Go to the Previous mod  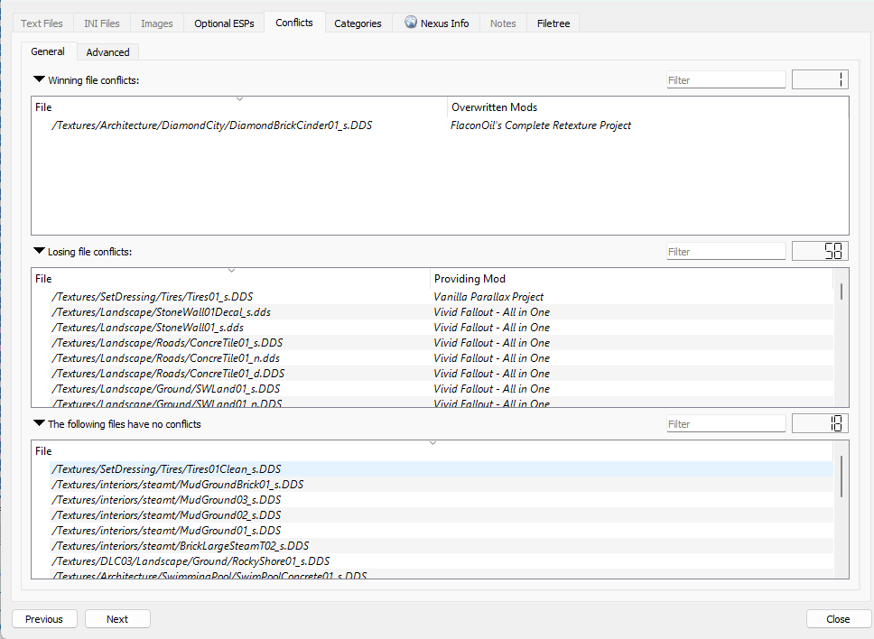tap(44, 619)
